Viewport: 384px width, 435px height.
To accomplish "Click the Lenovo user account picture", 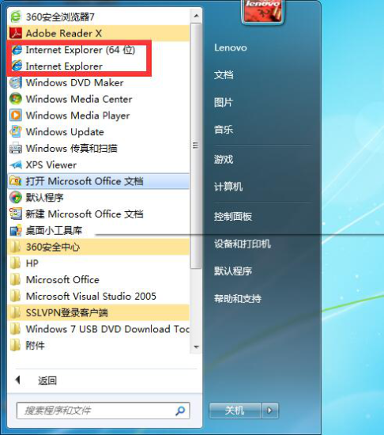I will pos(262,11).
